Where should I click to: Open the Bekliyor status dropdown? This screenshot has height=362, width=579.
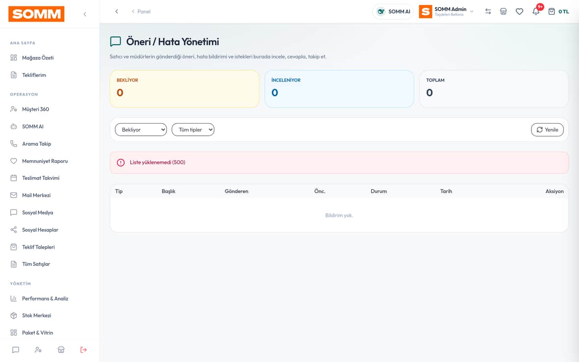141,129
